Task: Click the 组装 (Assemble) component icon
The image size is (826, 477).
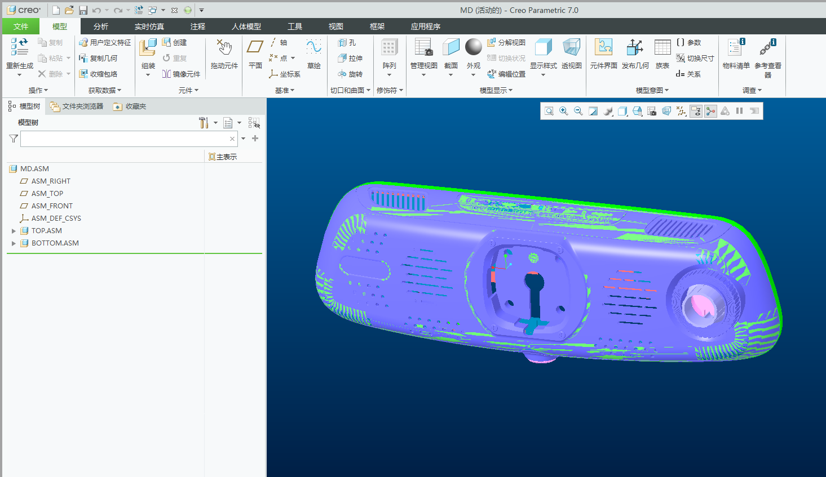Action: [x=148, y=48]
